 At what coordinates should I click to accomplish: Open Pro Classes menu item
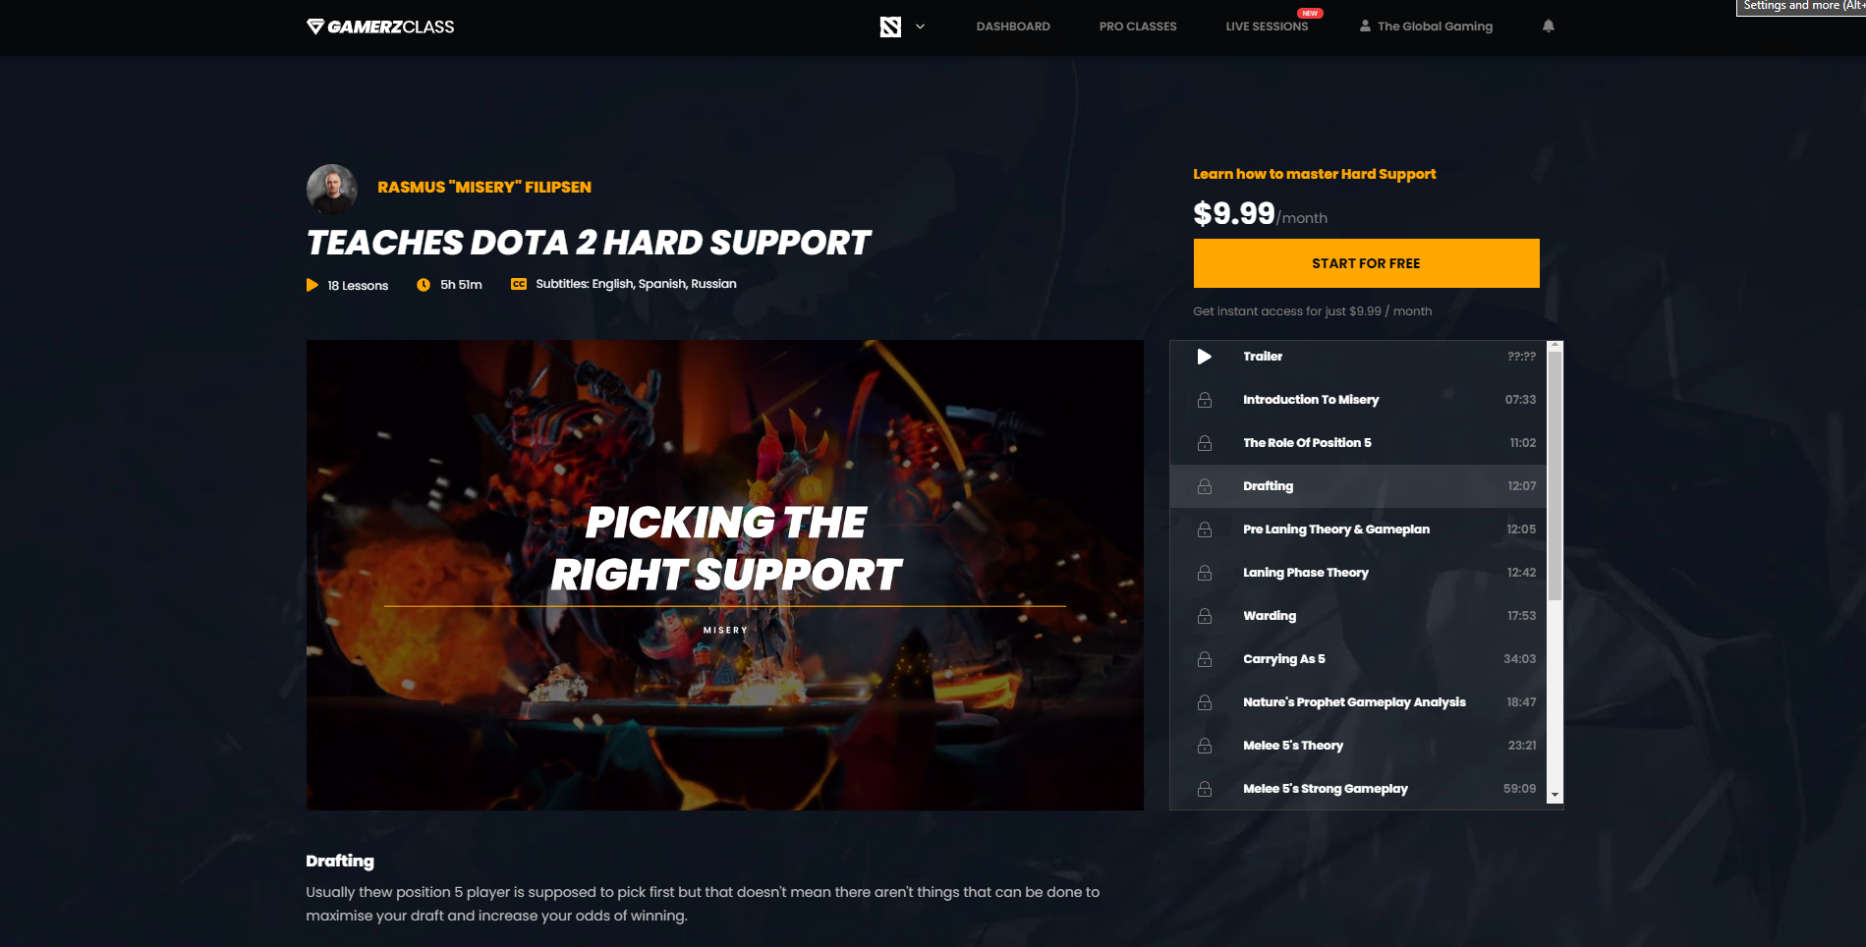click(1138, 27)
